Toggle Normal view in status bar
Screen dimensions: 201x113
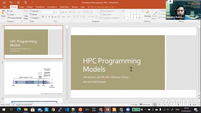155,105
